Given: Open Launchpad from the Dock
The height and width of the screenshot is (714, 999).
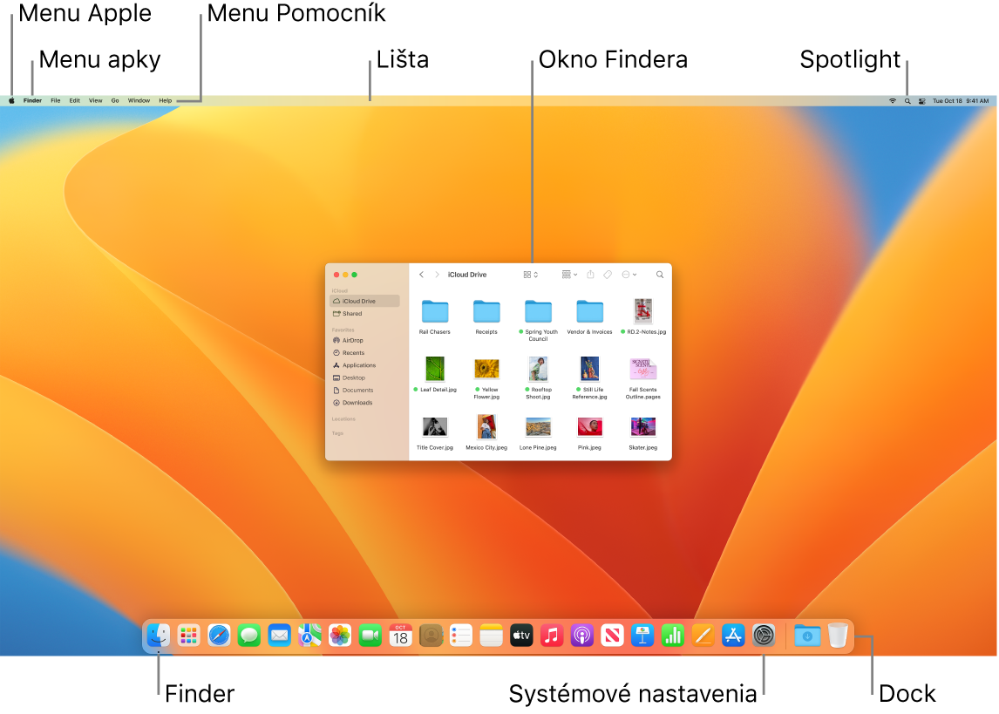Looking at the screenshot, I should (188, 636).
